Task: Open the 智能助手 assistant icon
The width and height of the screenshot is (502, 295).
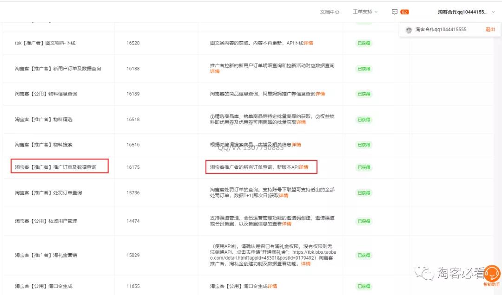Action: [492, 274]
